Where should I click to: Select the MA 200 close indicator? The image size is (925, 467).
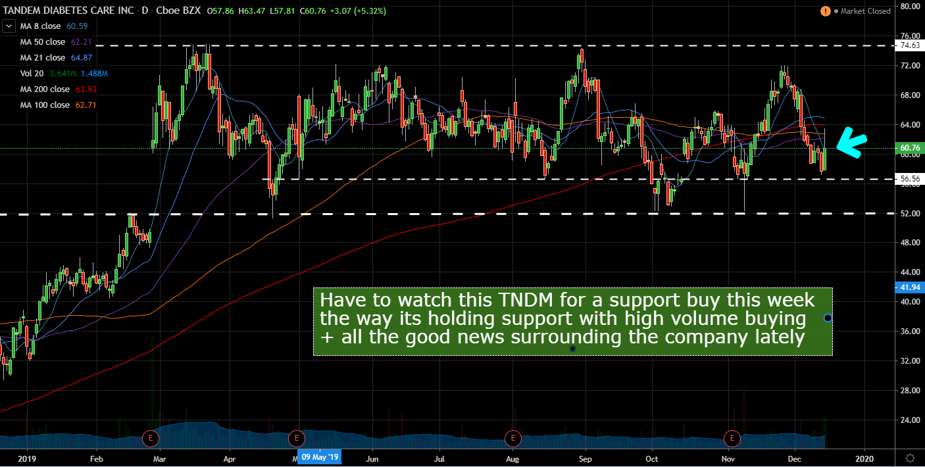pyautogui.click(x=45, y=89)
